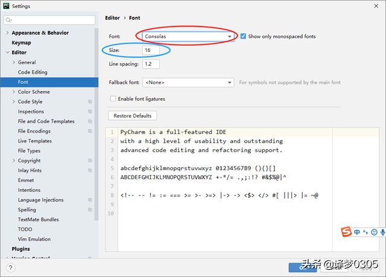Screen dimensions: 386x277
Task: Click project-level icon beside Language Injections
Action: (90, 200)
